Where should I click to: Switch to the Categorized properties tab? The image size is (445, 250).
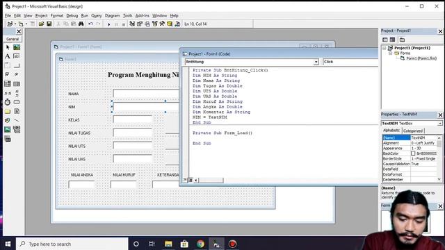(x=413, y=131)
